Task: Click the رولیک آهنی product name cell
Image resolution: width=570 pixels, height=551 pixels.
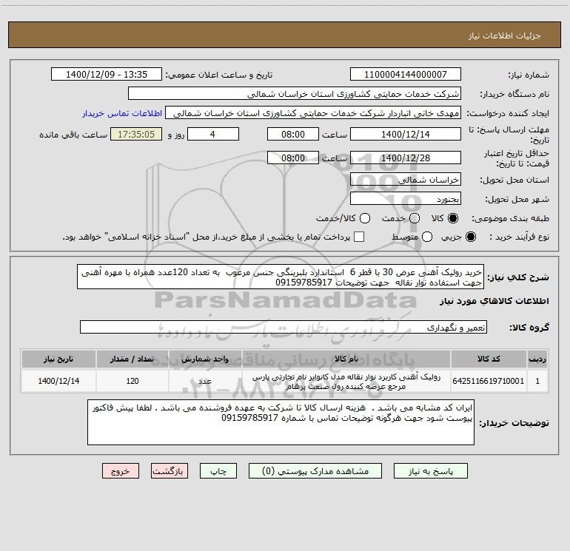Action: [x=346, y=382]
